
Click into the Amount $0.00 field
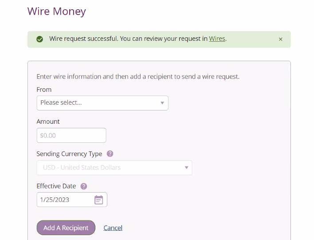pyautogui.click(x=71, y=135)
